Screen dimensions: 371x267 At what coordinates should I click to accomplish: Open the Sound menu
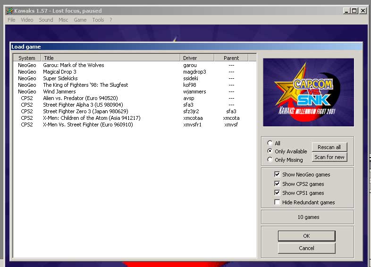click(x=46, y=20)
